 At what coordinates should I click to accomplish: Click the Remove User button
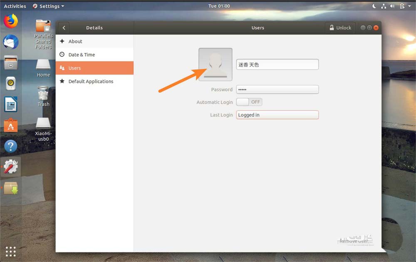point(356,241)
